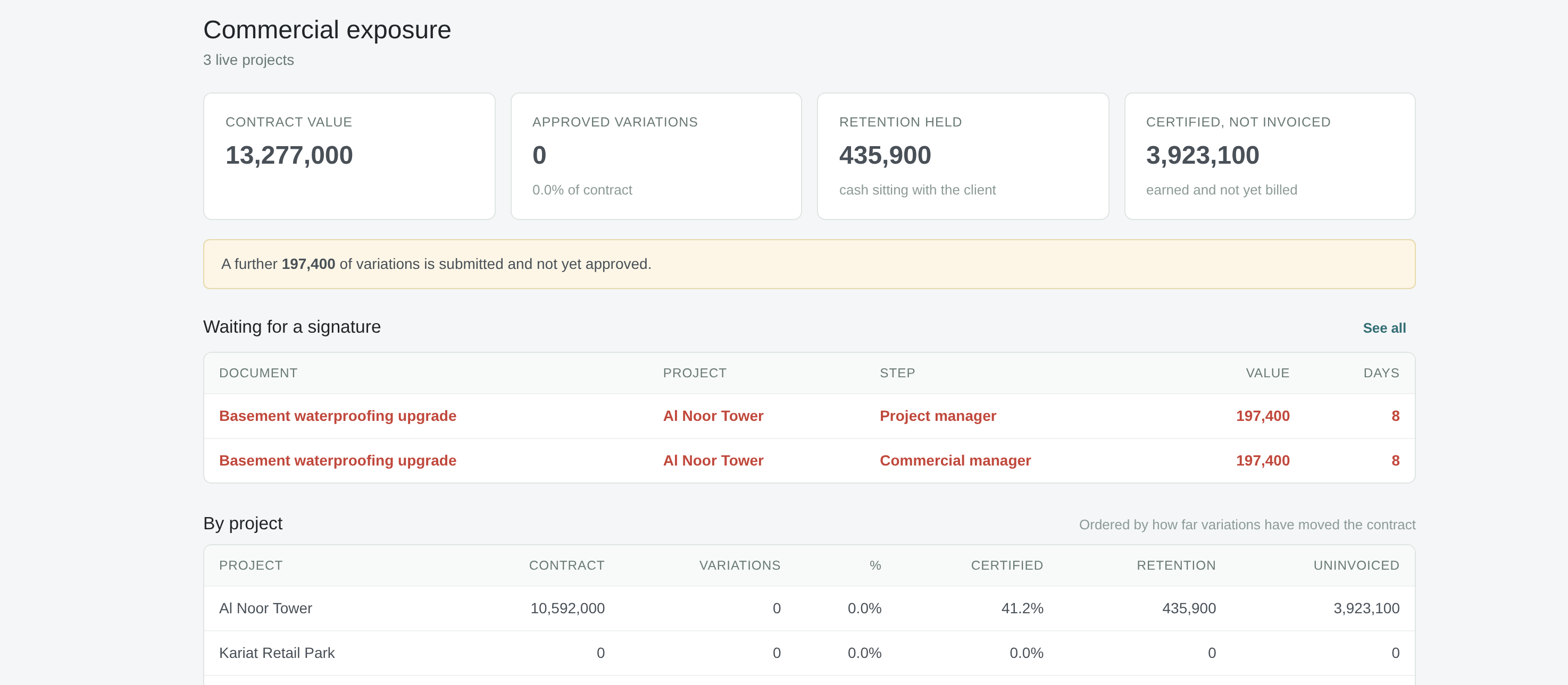Click the '0.0% of contract' caption
Viewport: 1568px width, 685px height.
[x=582, y=190]
